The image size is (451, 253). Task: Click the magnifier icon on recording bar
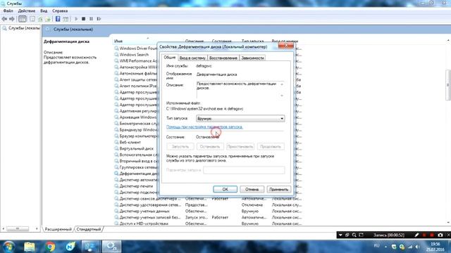click(354, 235)
